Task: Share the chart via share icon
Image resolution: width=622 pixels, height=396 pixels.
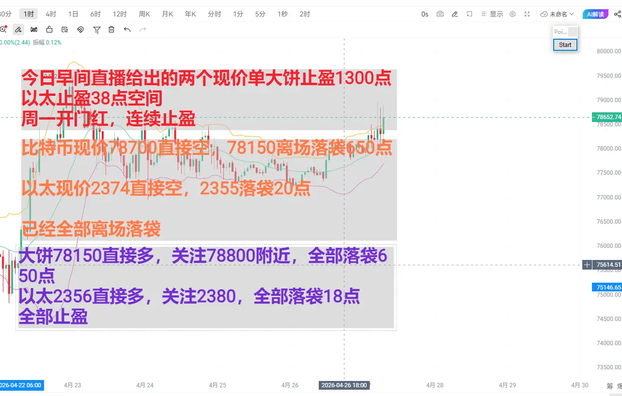Action: point(617,14)
